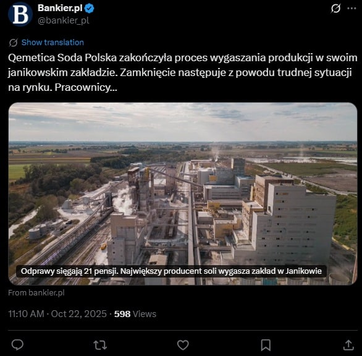Open the 'From bankier.pl' source link

36,293
